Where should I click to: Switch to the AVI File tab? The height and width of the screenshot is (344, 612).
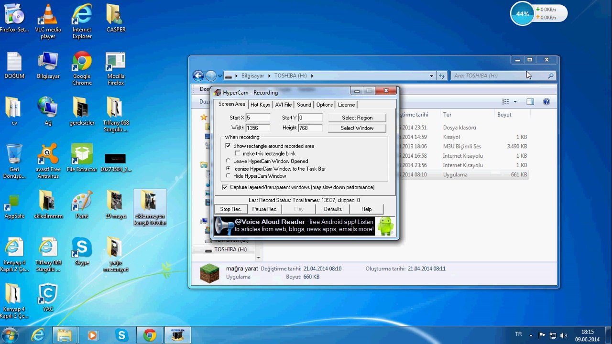283,105
